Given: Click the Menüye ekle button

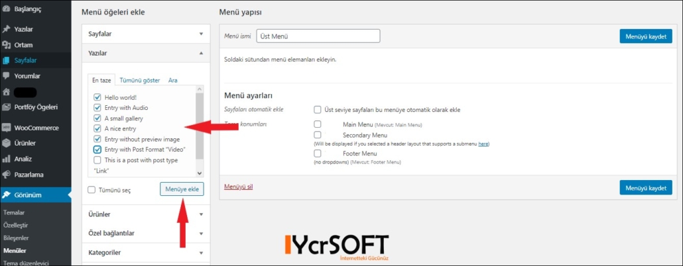Looking at the screenshot, I should click(x=182, y=189).
